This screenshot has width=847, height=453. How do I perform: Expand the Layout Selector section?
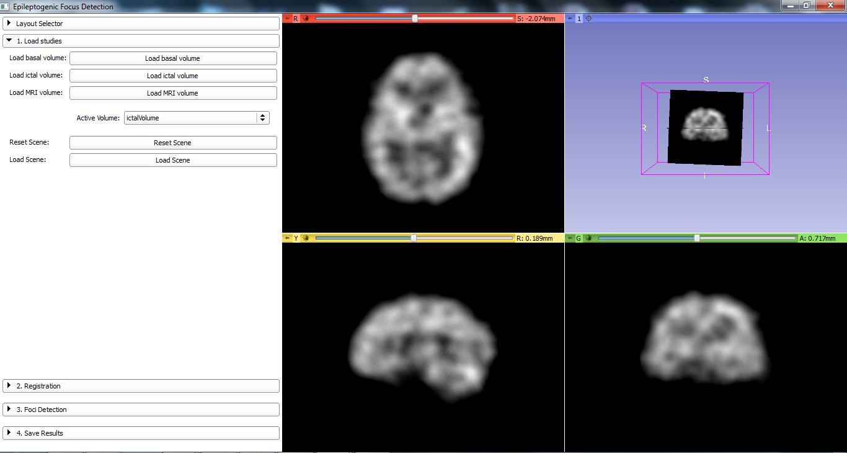tap(141, 24)
